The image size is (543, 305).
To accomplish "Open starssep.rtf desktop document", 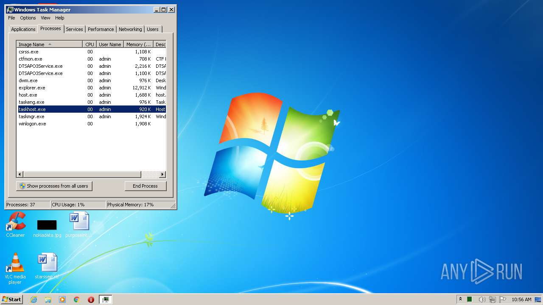I will (47, 266).
